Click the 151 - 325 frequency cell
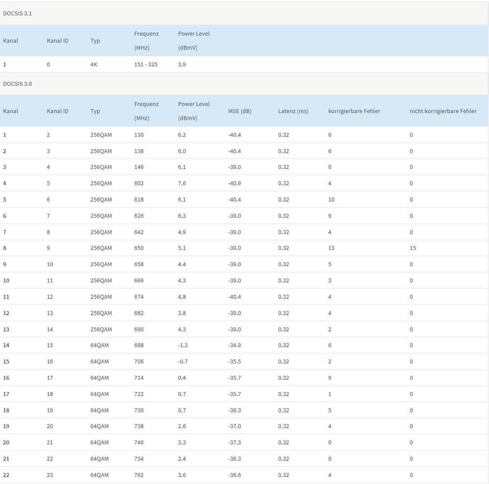 pos(146,64)
